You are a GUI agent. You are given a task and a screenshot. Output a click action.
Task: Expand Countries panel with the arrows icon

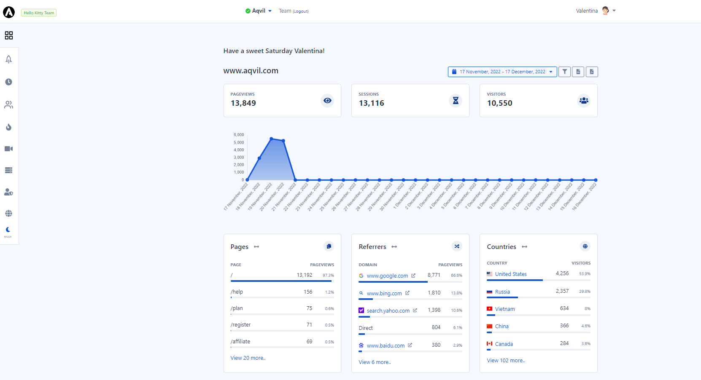(524, 247)
